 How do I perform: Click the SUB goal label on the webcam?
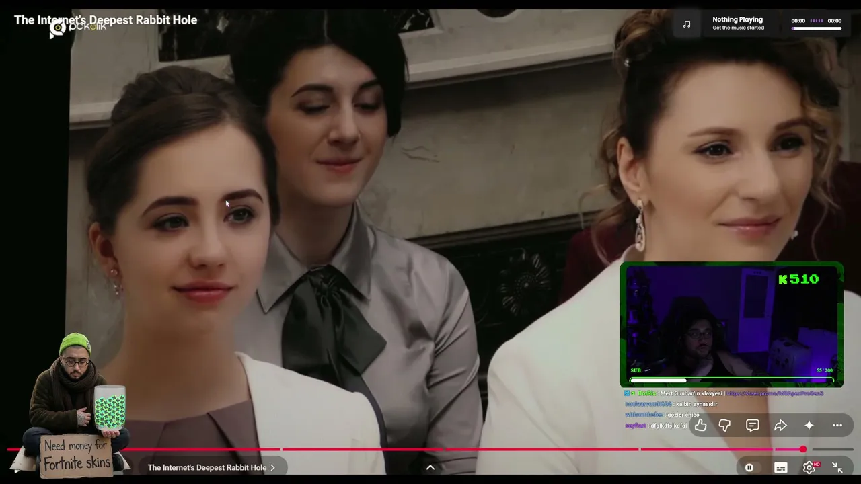tap(636, 370)
